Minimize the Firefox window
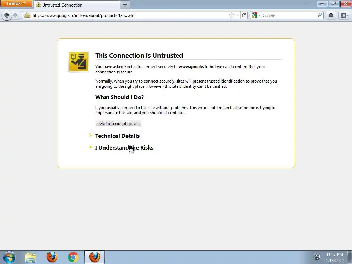The image size is (352, 264). [322, 3]
